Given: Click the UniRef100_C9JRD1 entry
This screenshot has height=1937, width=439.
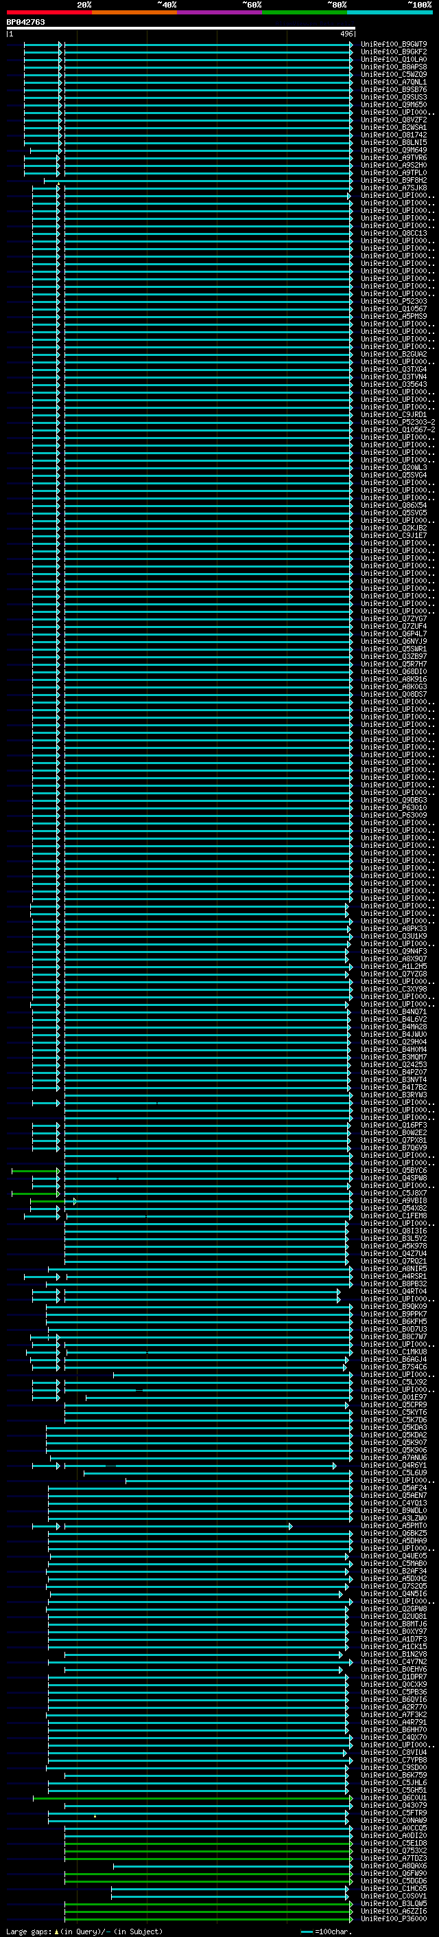Looking at the screenshot, I should pos(393,414).
